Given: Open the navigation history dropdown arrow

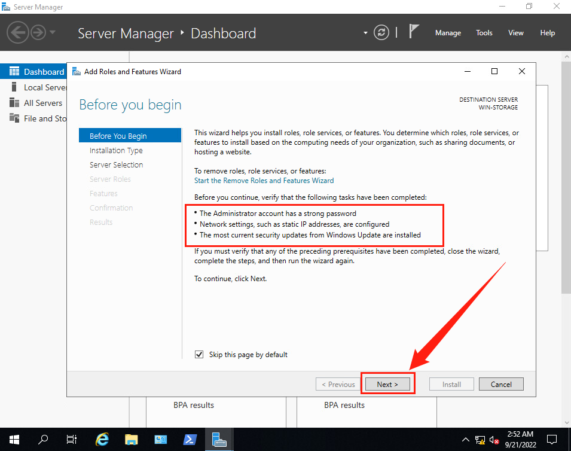Looking at the screenshot, I should 53,32.
